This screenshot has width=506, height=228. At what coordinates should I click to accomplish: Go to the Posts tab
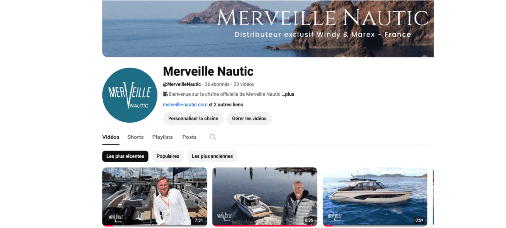(189, 137)
